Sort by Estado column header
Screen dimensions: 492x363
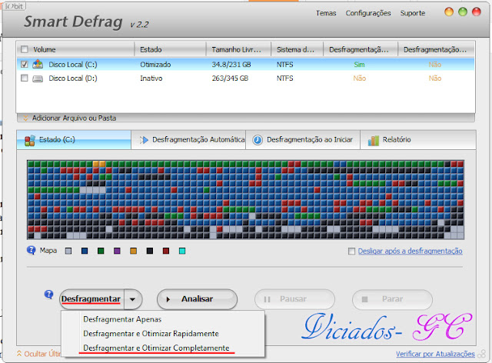[x=171, y=50]
